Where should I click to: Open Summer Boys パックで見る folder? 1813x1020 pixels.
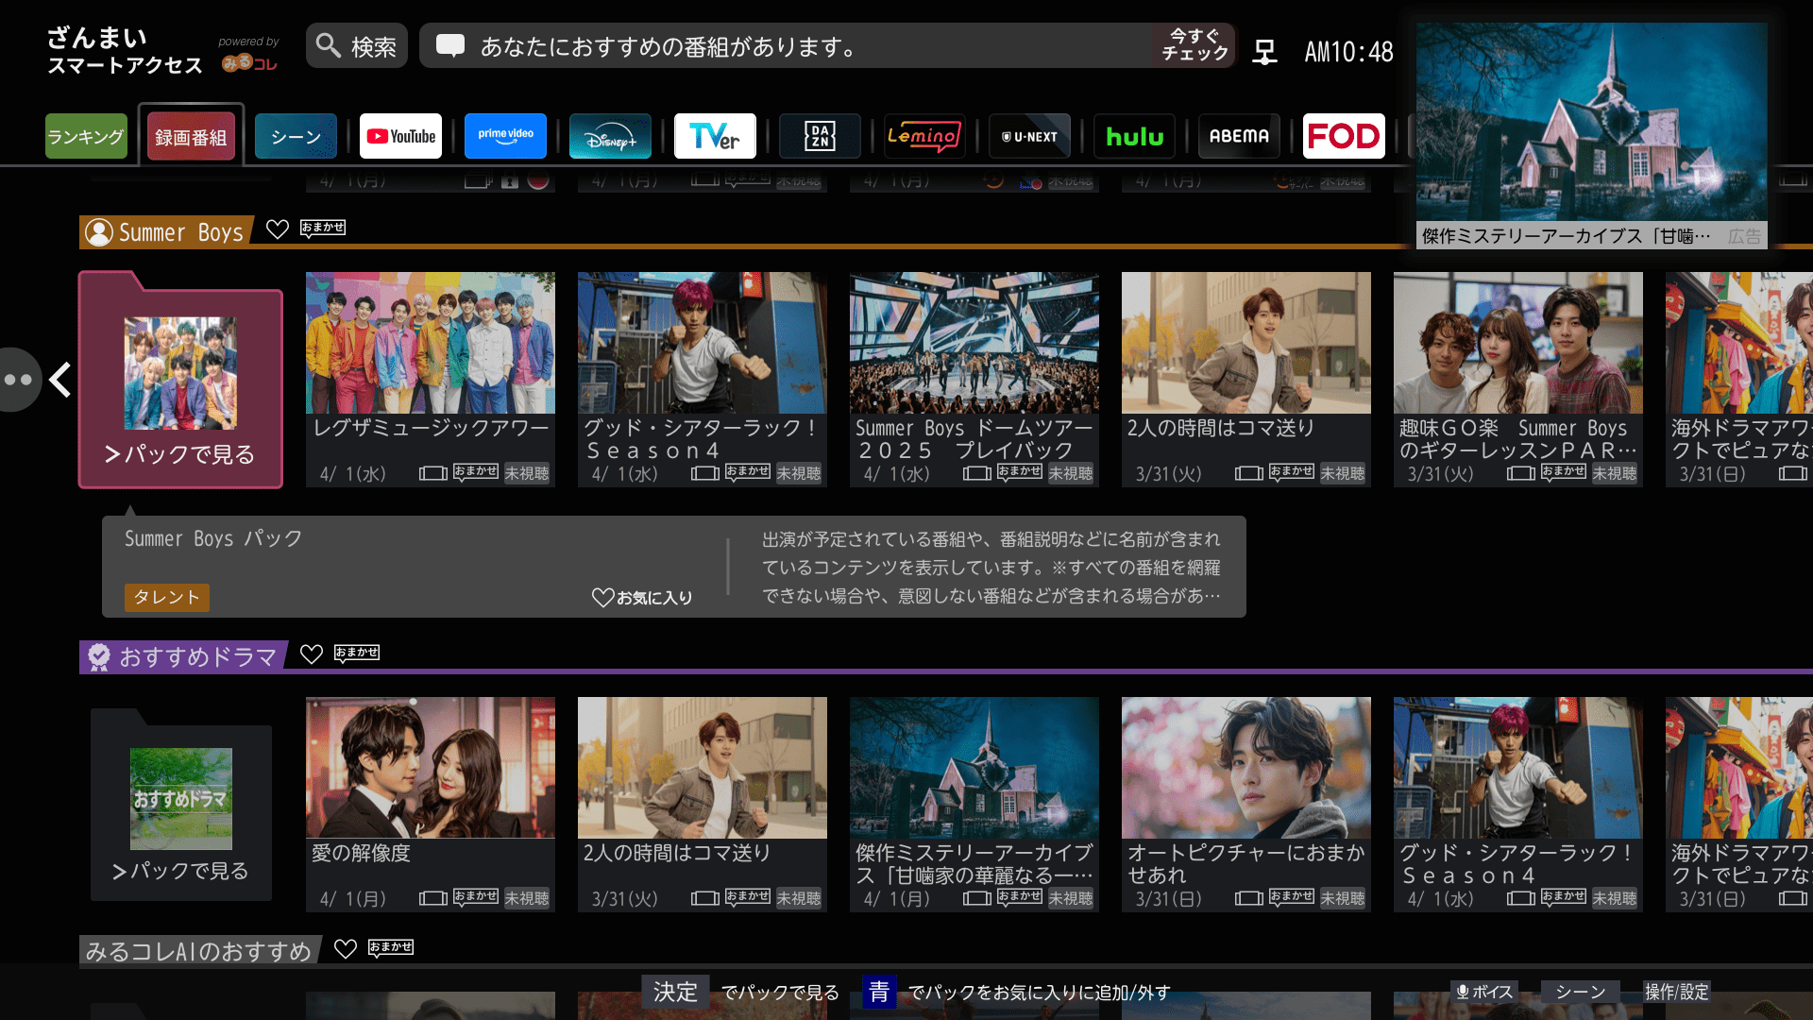[x=180, y=381]
